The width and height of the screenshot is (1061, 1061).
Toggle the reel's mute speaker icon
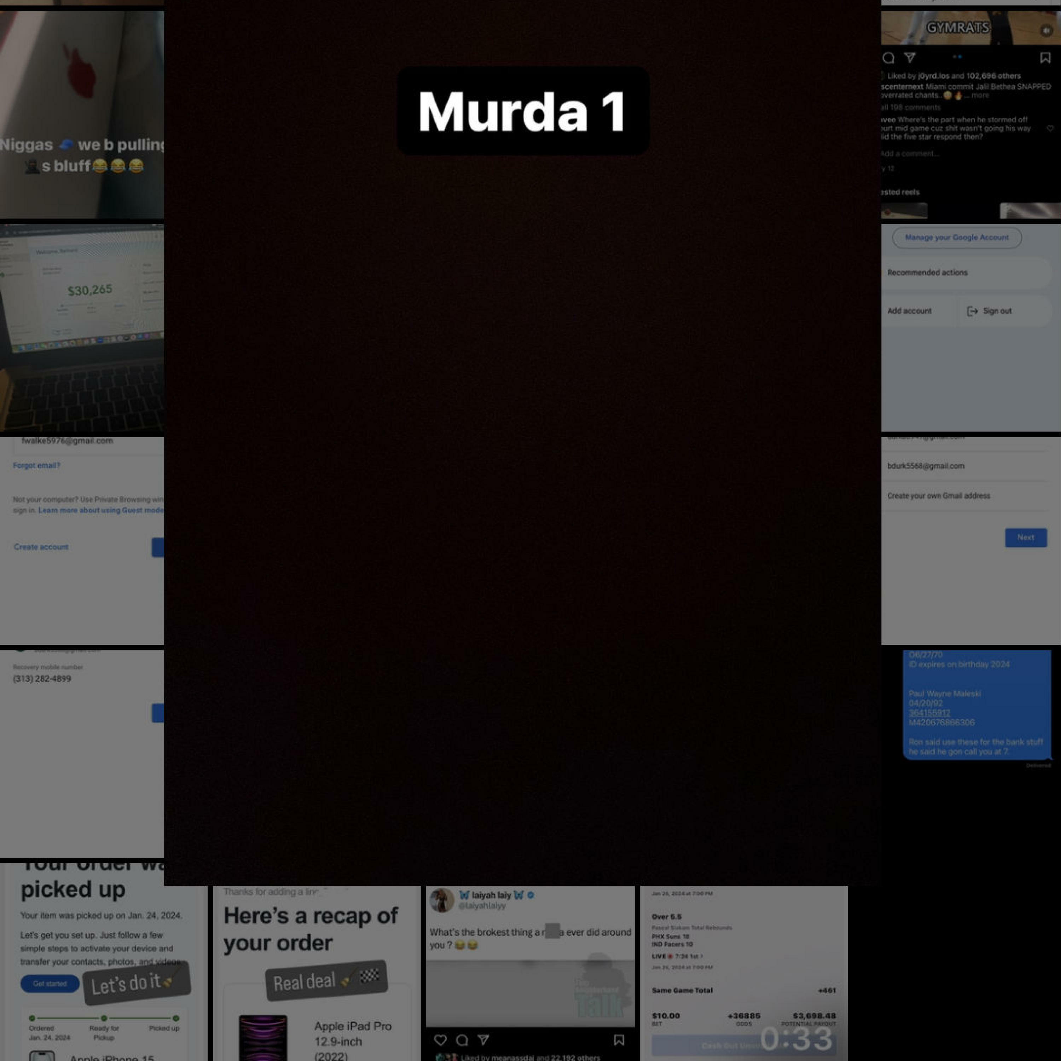[x=1046, y=31]
